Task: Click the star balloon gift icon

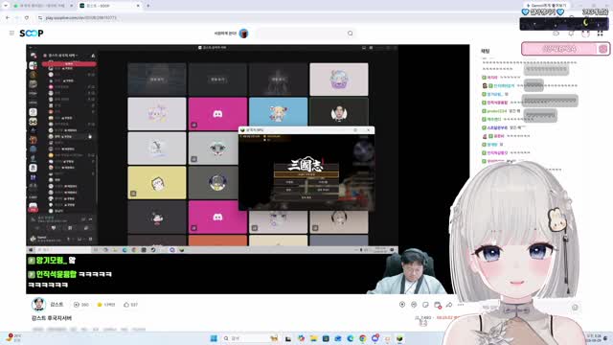Action: (x=402, y=305)
